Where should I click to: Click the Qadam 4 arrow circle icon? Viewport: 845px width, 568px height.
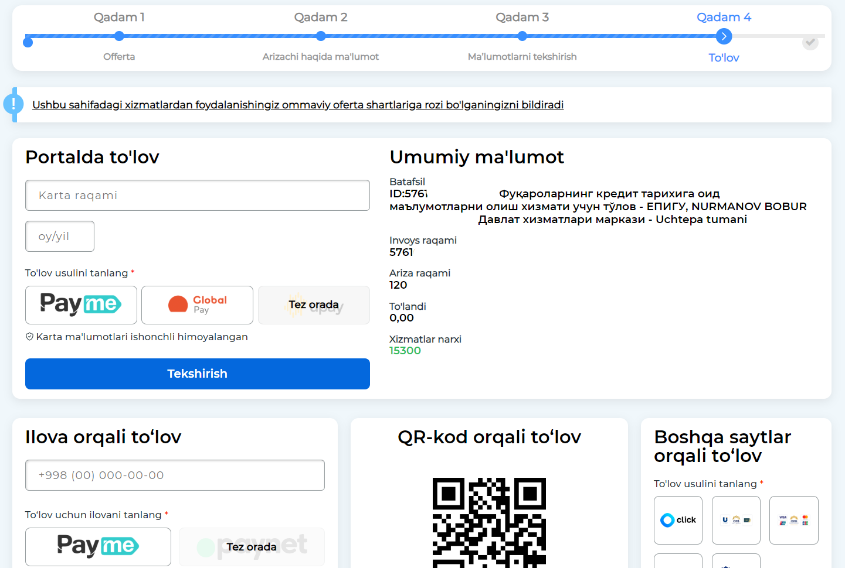coord(724,36)
